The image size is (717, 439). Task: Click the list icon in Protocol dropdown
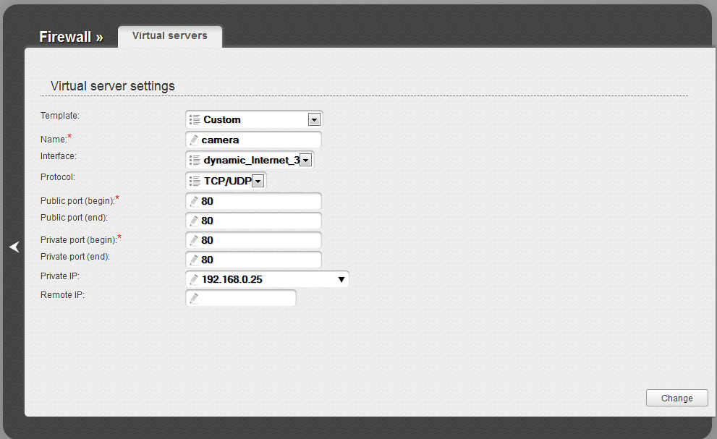click(194, 181)
